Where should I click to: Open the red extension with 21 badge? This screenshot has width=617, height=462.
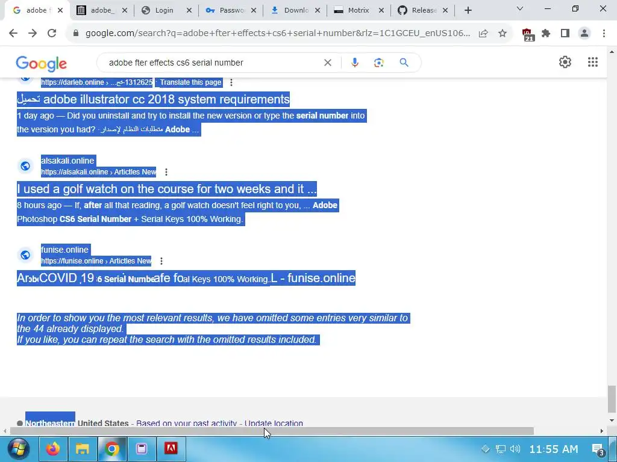click(x=528, y=34)
